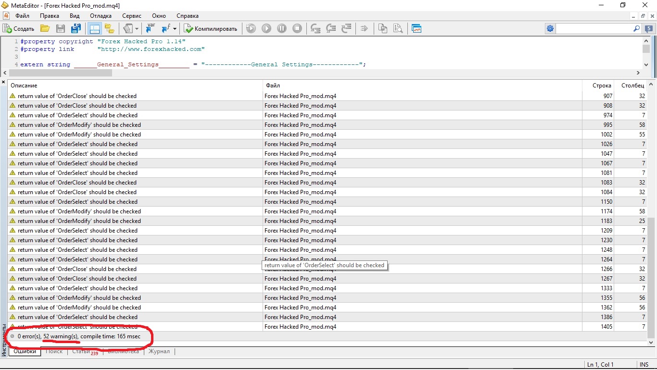This screenshot has width=657, height=370.
Task: Select the OrderSelect warning at line 974
Action: click(328, 115)
